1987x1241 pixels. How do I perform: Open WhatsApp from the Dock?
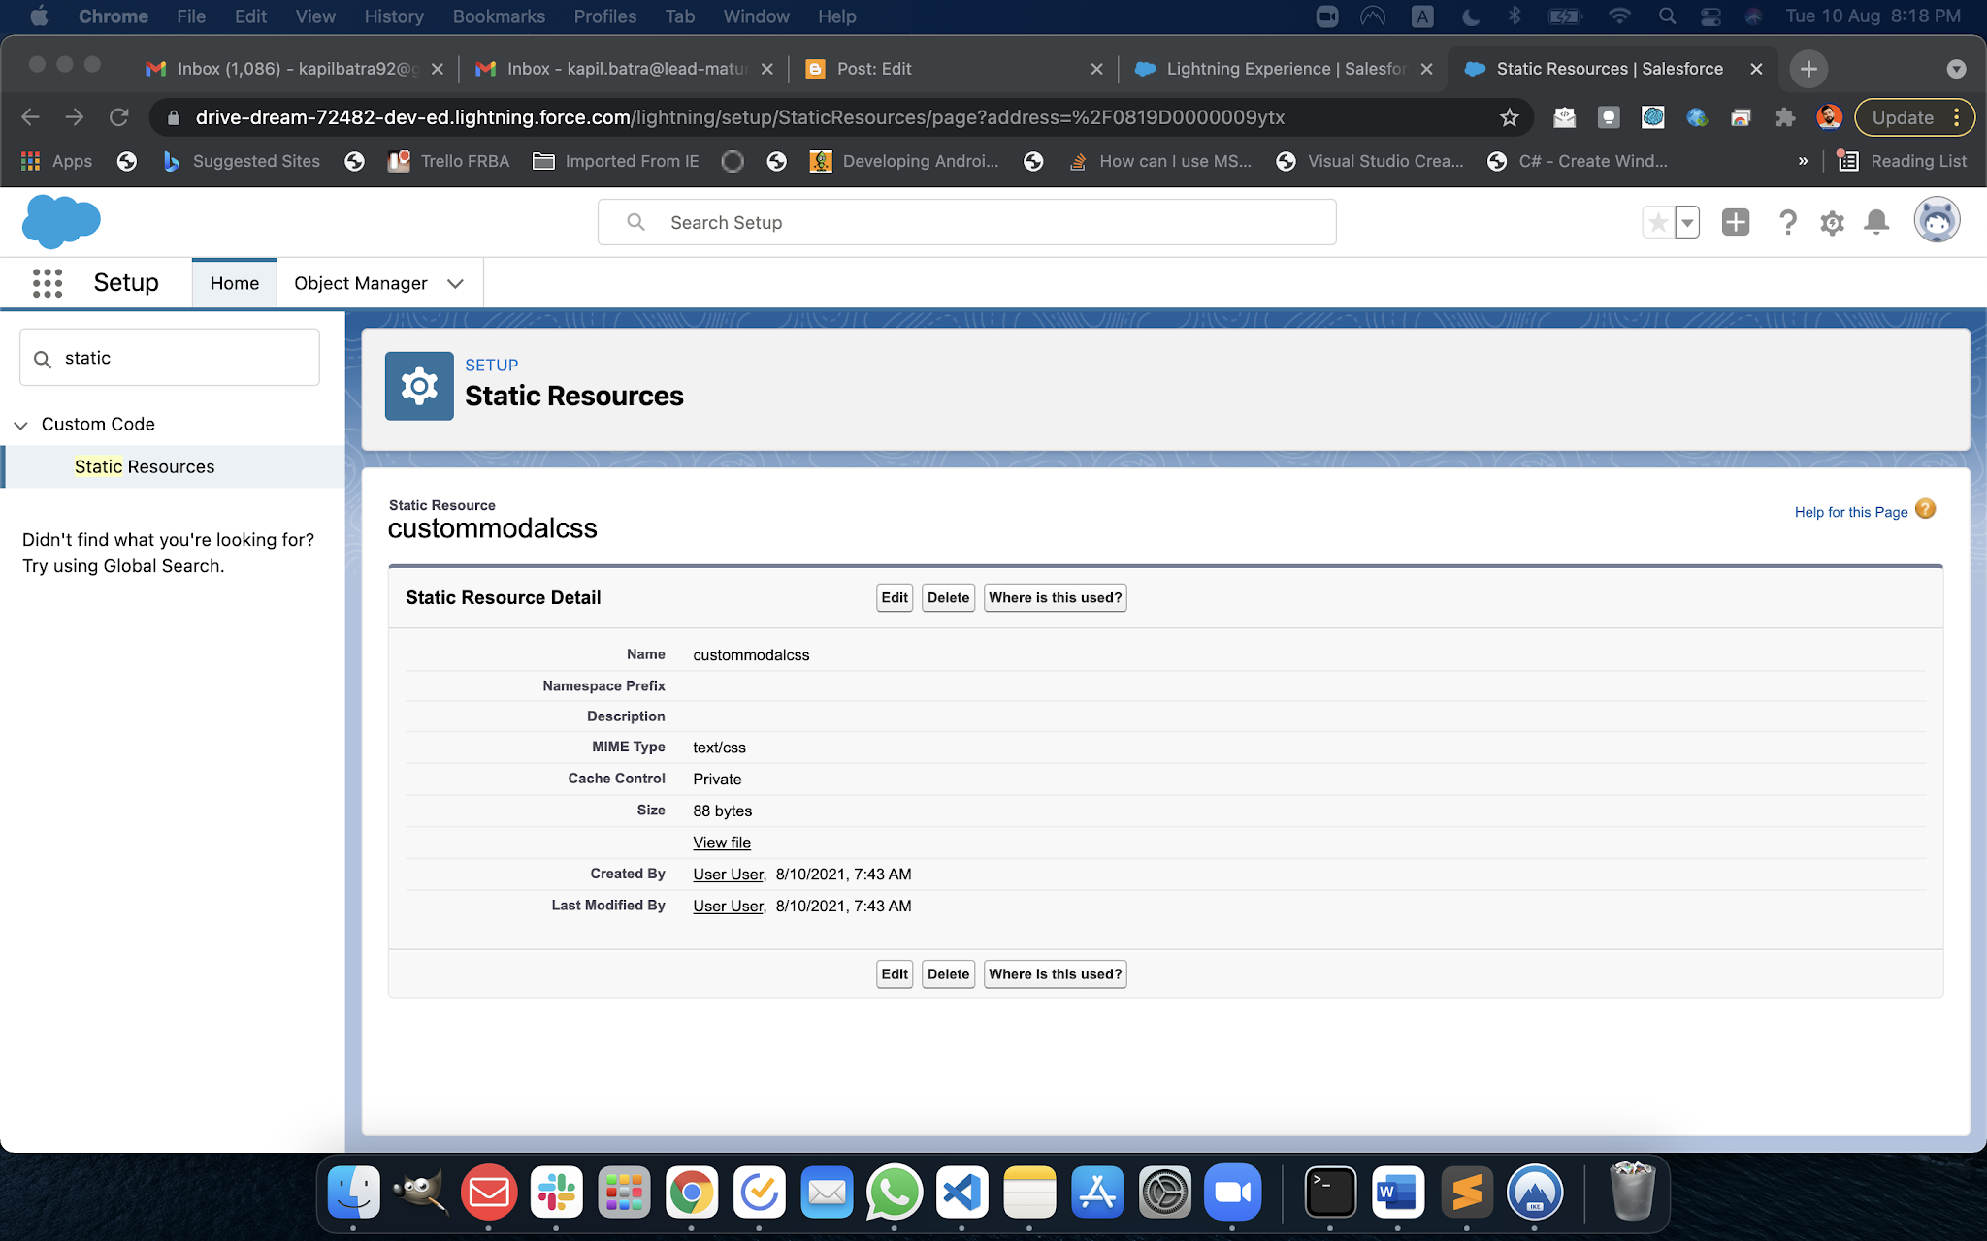tap(895, 1193)
